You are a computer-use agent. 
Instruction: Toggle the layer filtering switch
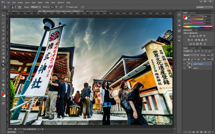click(x=213, y=51)
